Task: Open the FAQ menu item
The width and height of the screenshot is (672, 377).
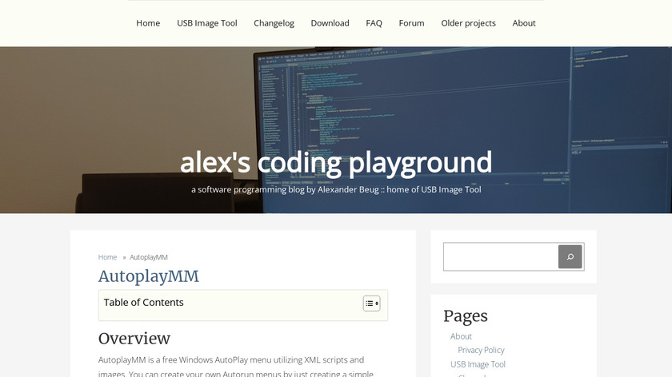Action: click(374, 23)
